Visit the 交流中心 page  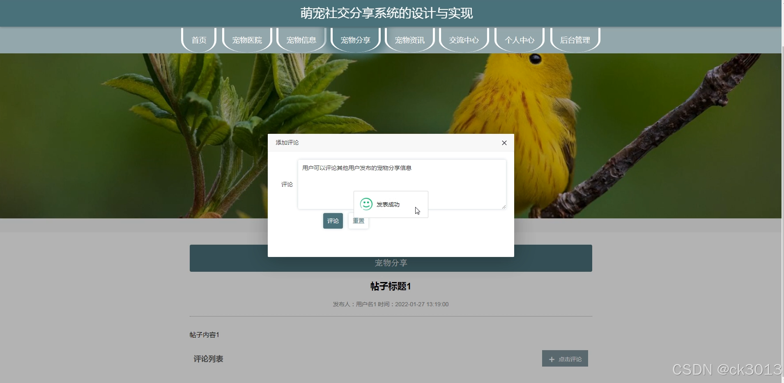(464, 40)
